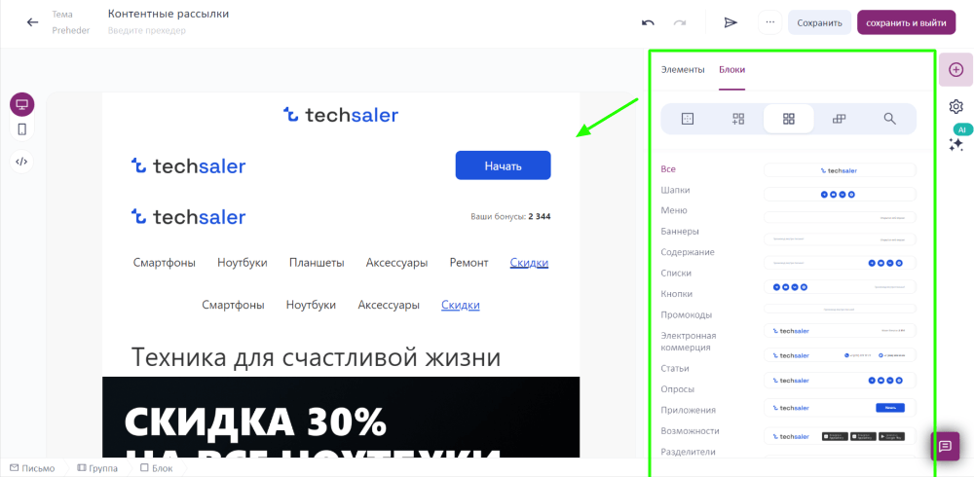Open the settings gear icon
The width and height of the screenshot is (974, 477).
[x=956, y=107]
